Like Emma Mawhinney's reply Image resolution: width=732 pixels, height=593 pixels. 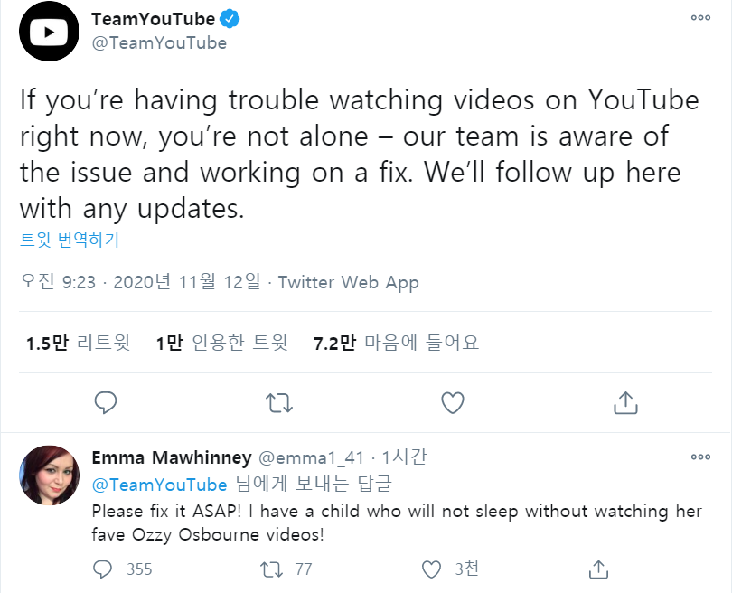[x=432, y=569]
